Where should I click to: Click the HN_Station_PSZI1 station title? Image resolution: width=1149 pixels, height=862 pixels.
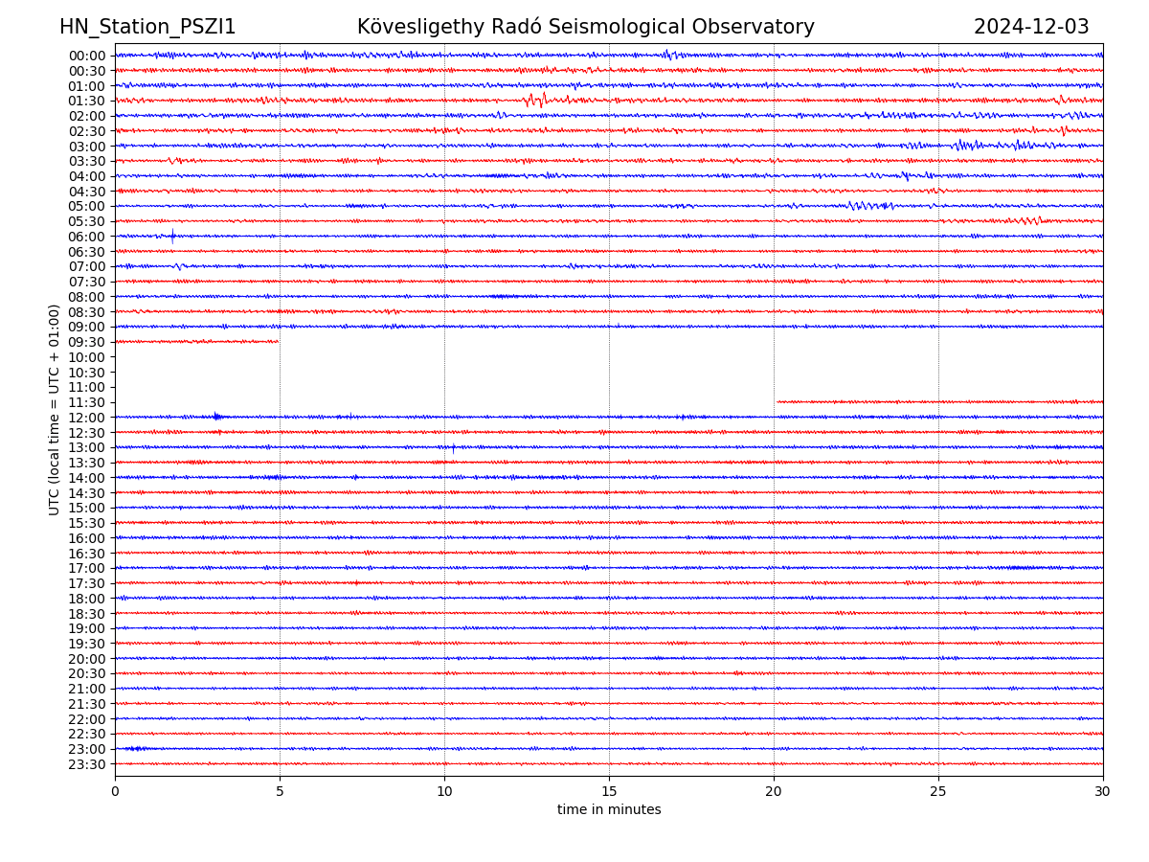coord(147,28)
